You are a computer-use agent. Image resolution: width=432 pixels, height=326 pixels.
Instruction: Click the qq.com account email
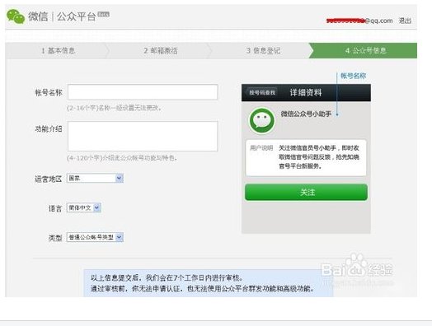359,21
